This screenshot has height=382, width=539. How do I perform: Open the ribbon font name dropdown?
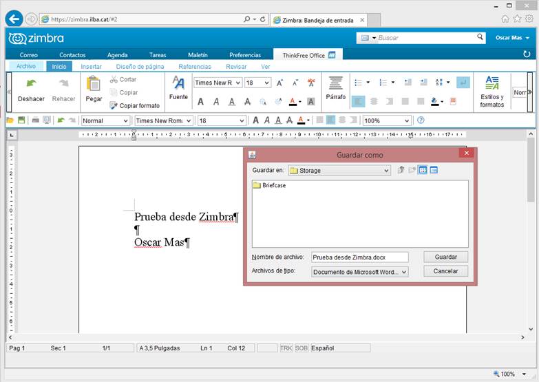(238, 83)
